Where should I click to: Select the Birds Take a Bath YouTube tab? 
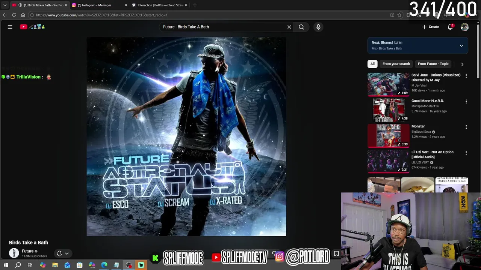39,5
